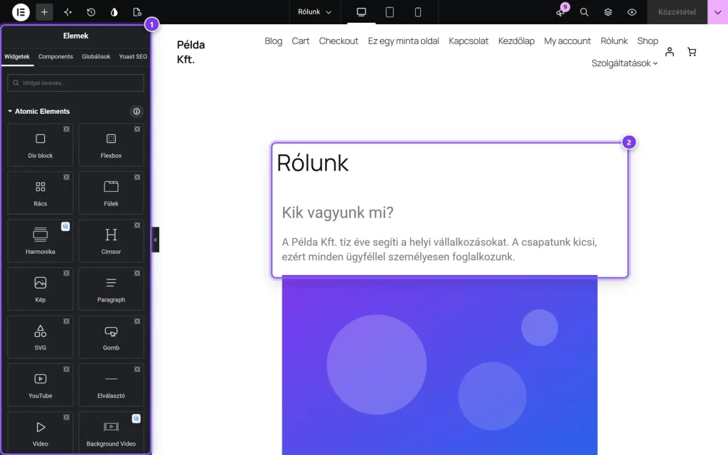
Task: Switch to the Widgetek tab
Action: click(x=17, y=57)
